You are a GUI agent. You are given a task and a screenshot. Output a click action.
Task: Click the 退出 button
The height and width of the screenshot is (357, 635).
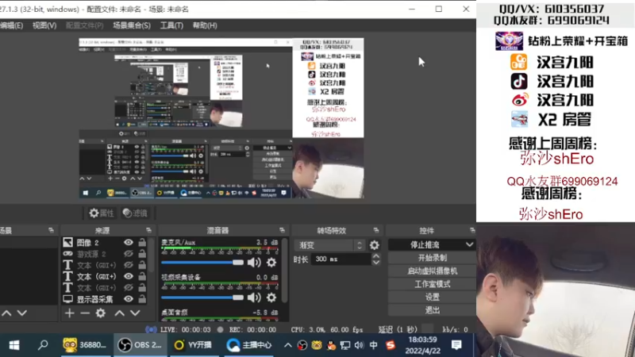coord(432,310)
